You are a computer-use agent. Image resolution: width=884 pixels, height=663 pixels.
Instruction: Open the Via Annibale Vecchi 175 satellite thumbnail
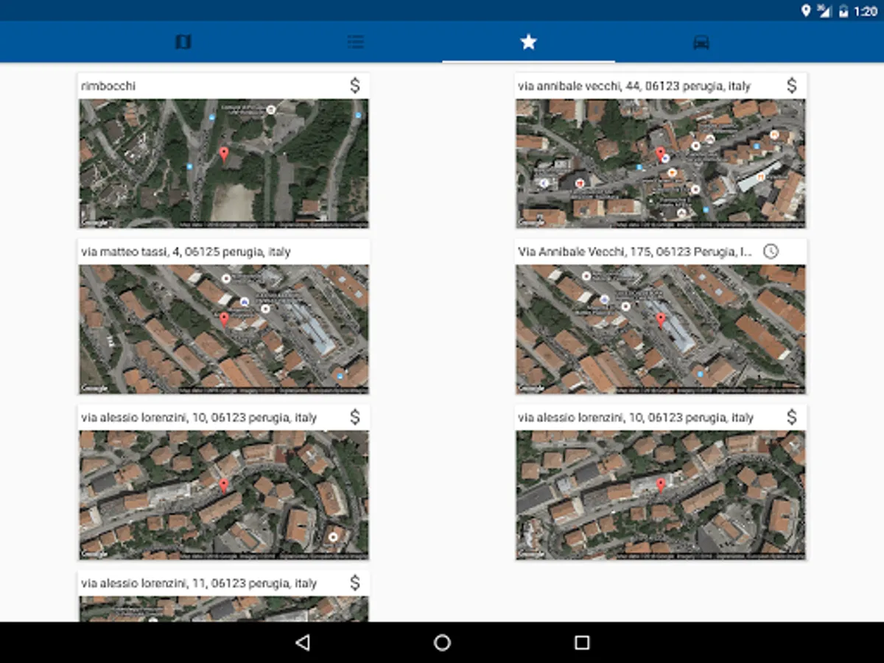click(661, 329)
